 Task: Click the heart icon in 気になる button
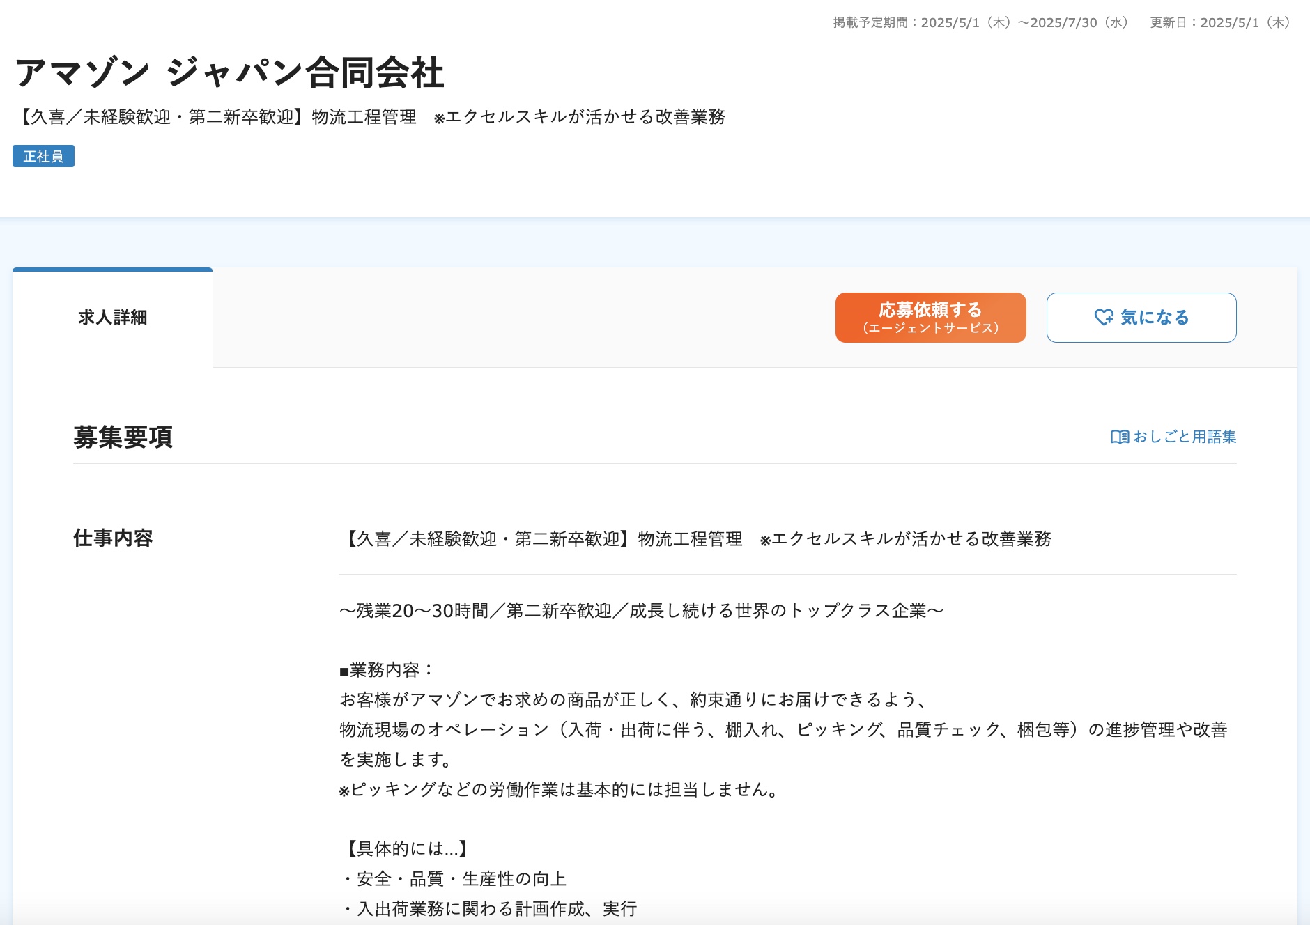coord(1104,318)
